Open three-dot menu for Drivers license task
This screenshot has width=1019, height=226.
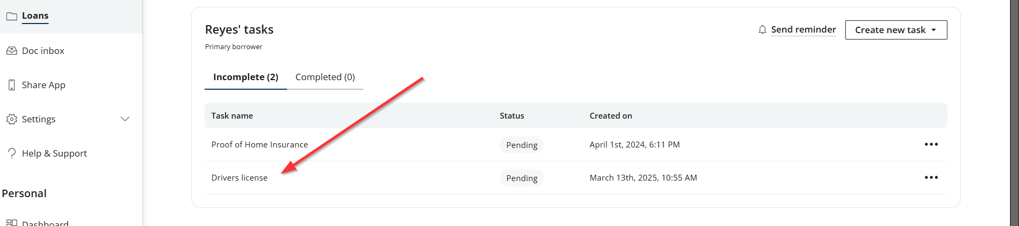[x=931, y=177]
